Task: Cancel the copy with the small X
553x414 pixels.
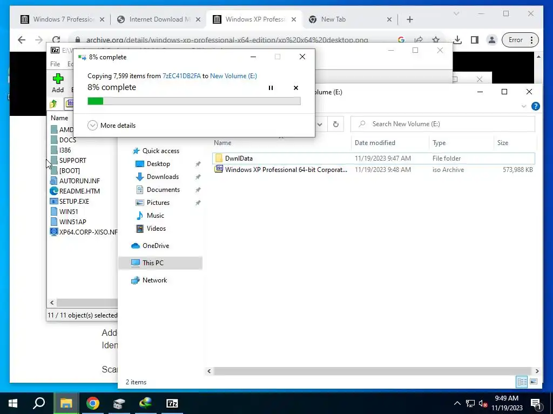Action: 296,88
